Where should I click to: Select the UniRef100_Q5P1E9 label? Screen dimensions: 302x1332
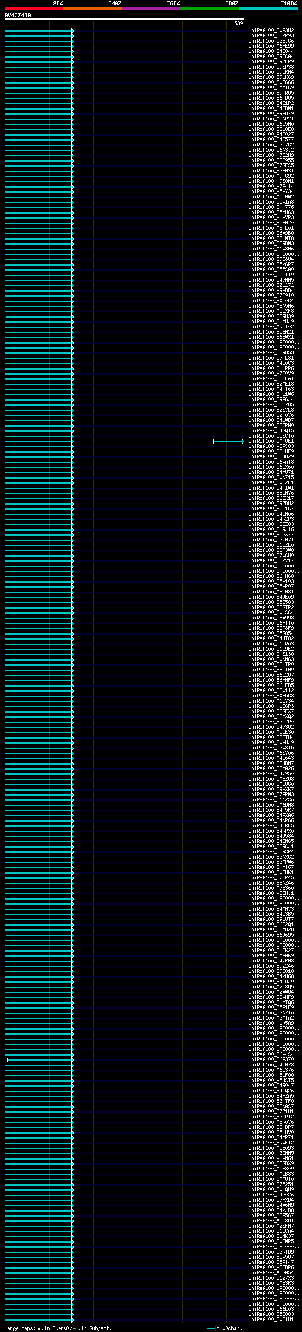pos(271,1008)
